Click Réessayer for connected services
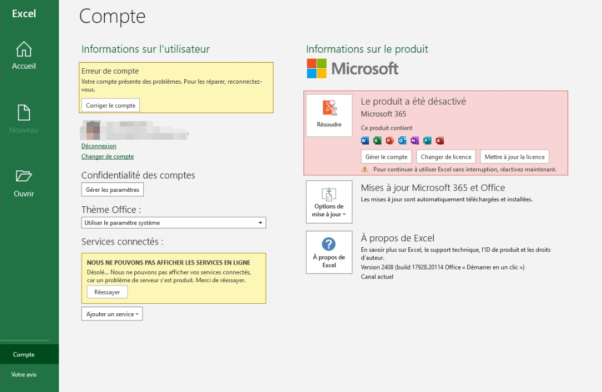Screen dimensions: 602x392 point(107,292)
